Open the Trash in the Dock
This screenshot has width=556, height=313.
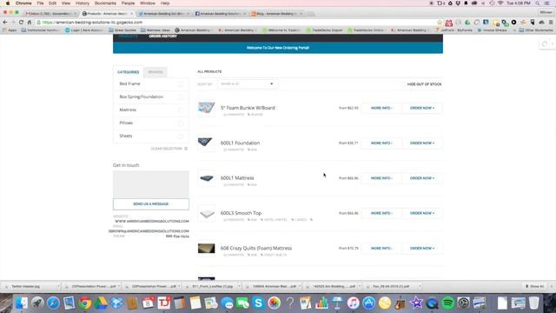[x=533, y=303]
